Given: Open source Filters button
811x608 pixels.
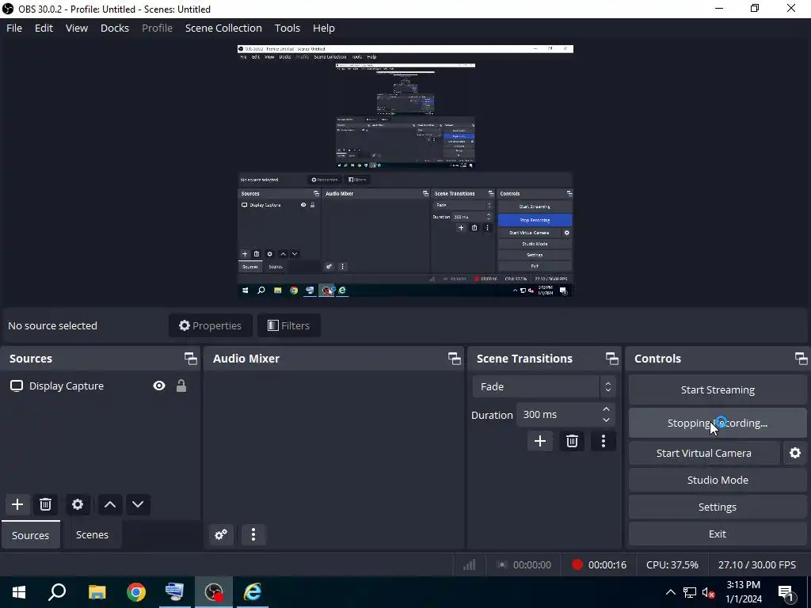Looking at the screenshot, I should [288, 325].
